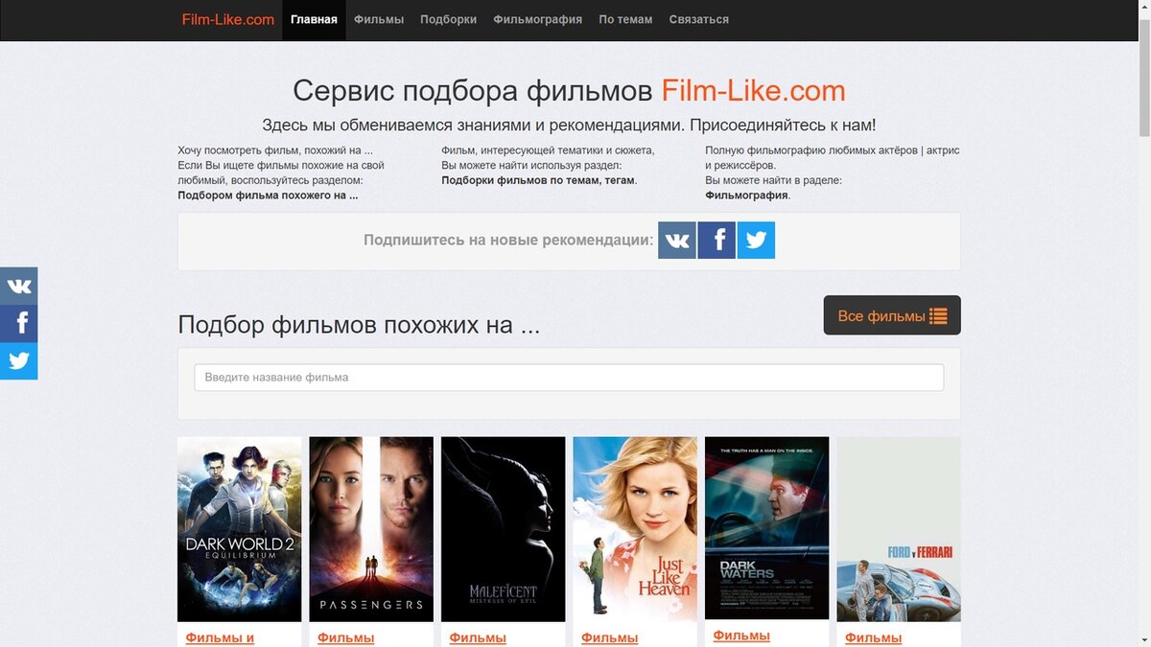Open the Just Like Heaven poster

(635, 529)
